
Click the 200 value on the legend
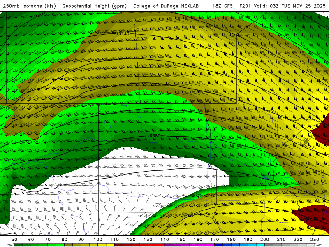(264, 240)
